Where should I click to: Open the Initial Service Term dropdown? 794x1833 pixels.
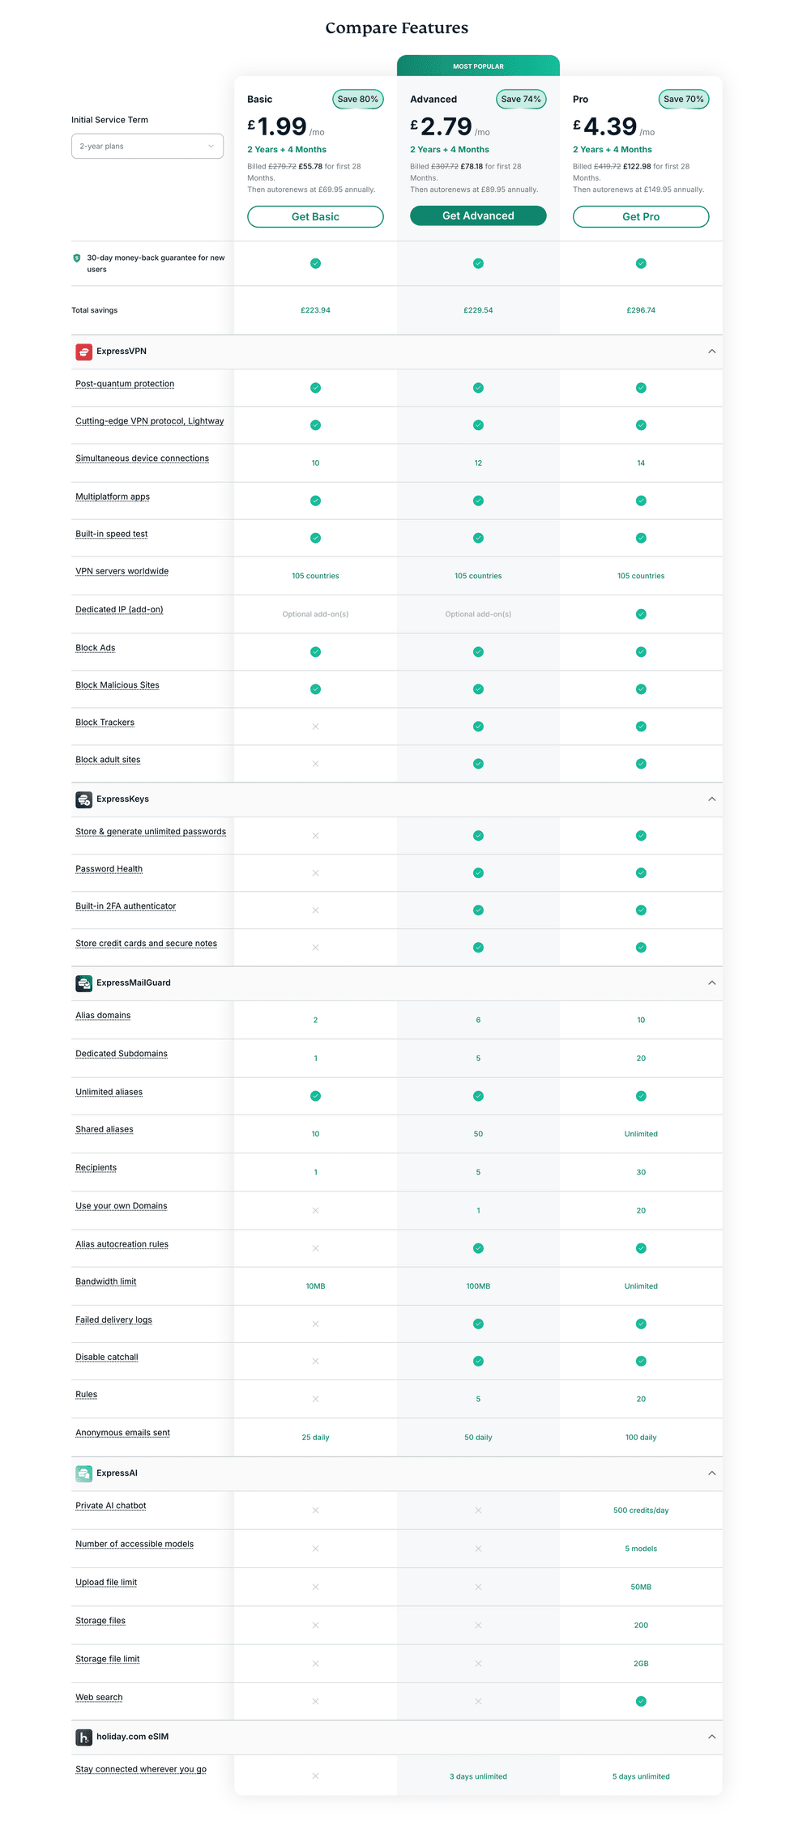pos(147,147)
